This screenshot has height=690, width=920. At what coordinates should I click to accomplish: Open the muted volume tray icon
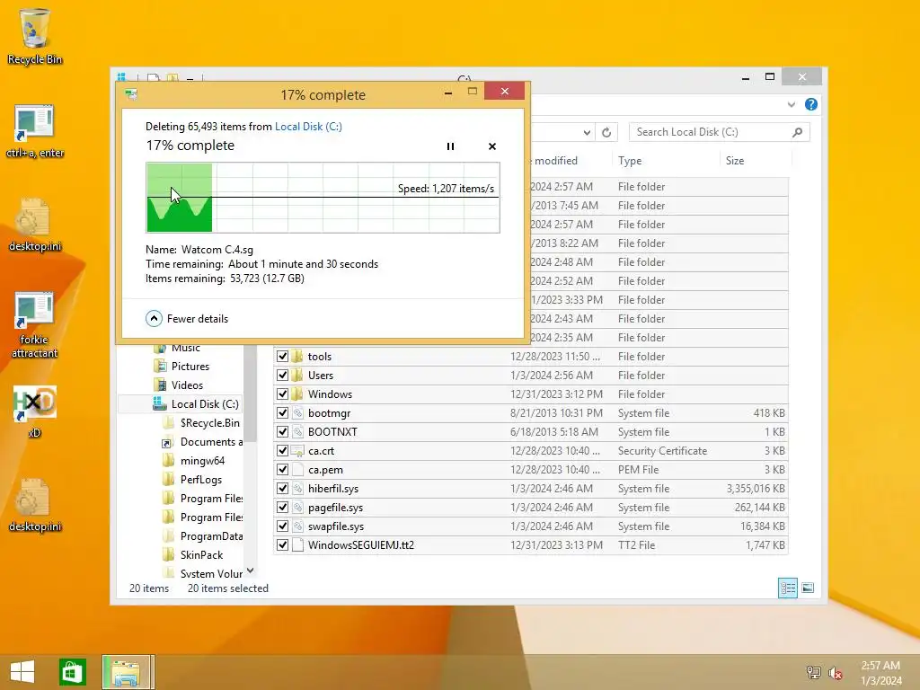(x=835, y=672)
